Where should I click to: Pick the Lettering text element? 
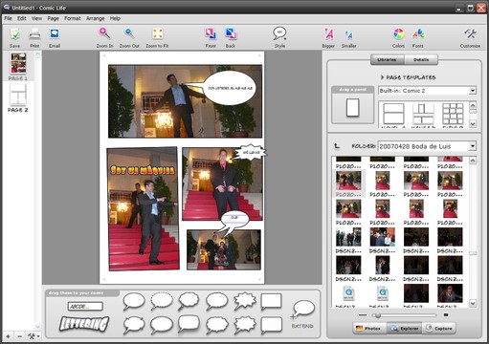click(84, 323)
